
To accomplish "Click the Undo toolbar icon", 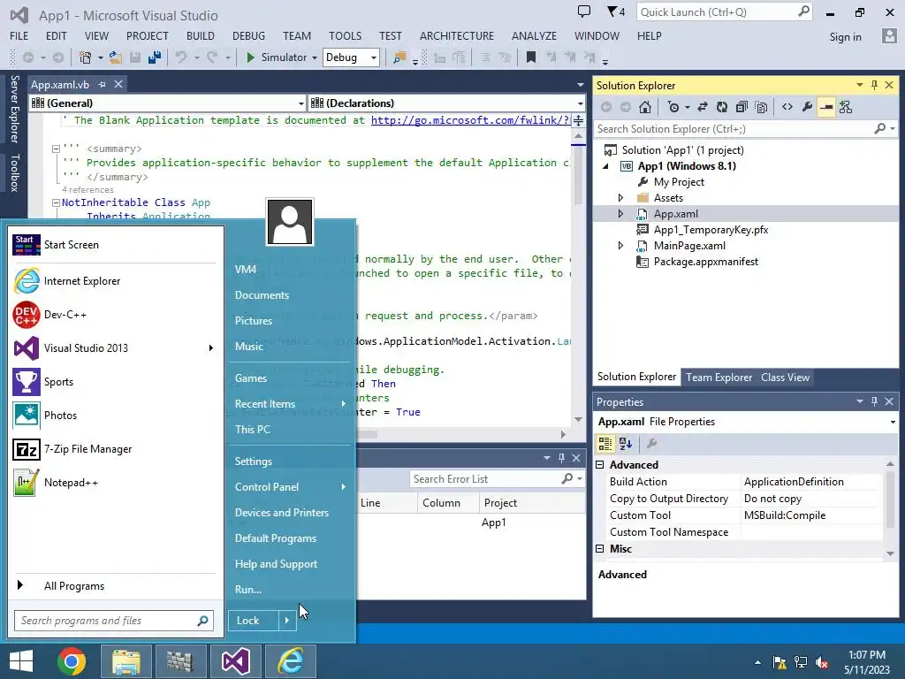I will 181,57.
